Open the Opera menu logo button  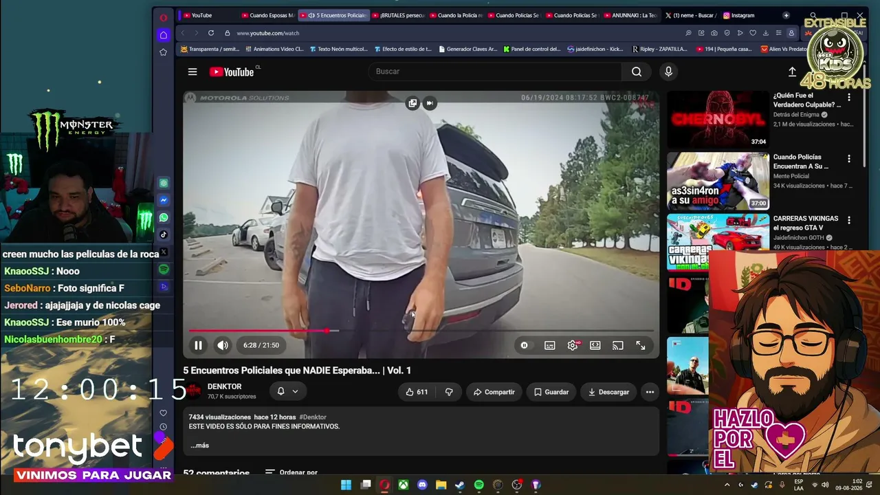pyautogui.click(x=163, y=17)
